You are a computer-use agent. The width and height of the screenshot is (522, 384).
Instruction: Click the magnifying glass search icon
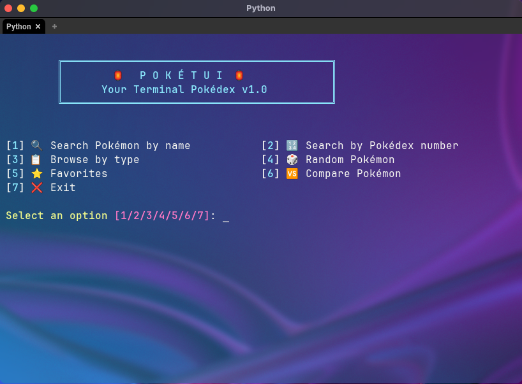tap(36, 145)
